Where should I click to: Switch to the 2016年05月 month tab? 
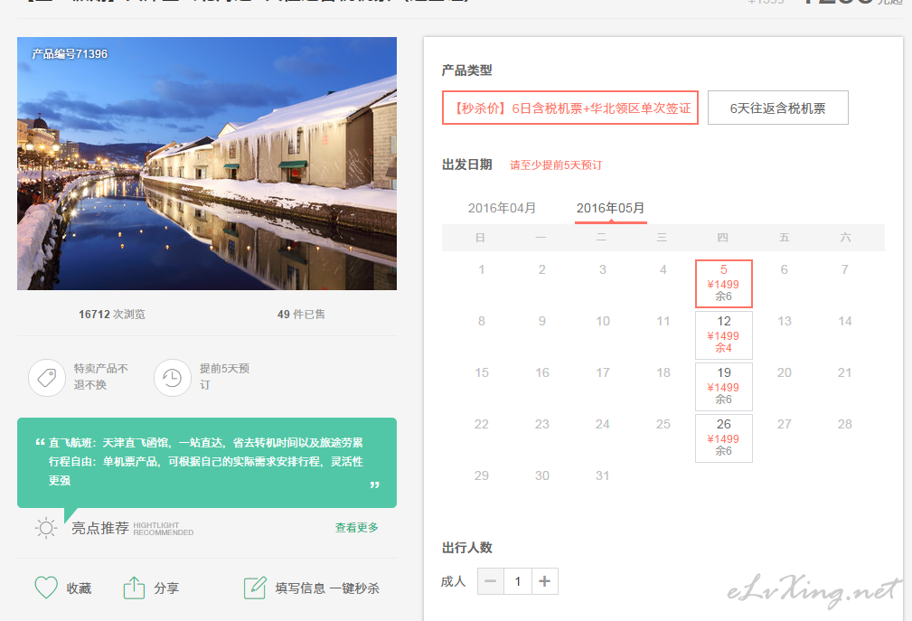[x=610, y=208]
